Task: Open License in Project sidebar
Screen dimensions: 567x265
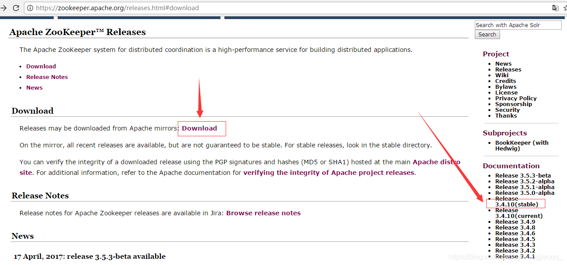Action: [506, 93]
